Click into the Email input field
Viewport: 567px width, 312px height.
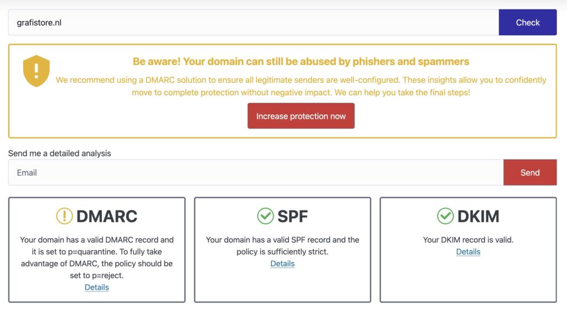pos(255,173)
